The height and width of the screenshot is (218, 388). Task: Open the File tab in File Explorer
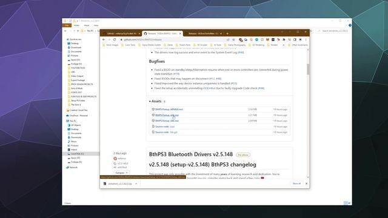point(67,25)
